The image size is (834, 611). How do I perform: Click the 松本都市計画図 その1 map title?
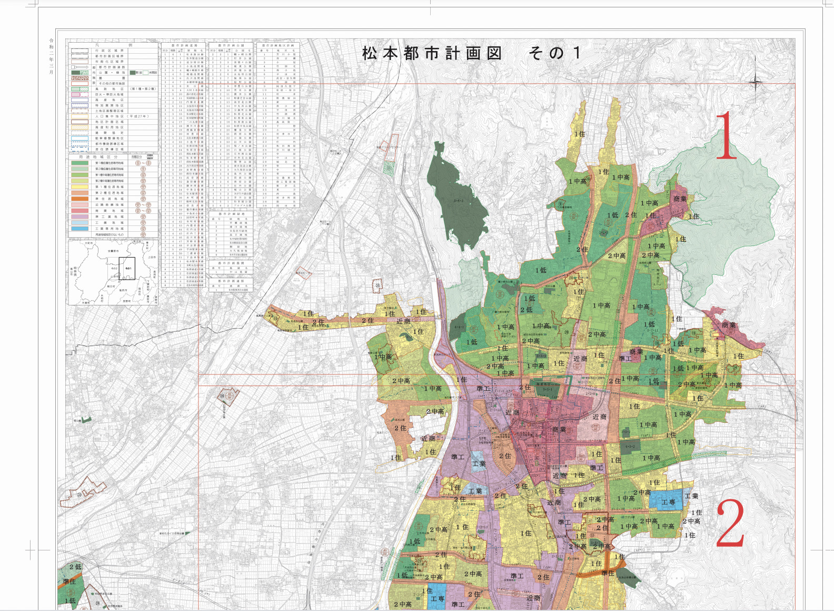[x=470, y=53]
